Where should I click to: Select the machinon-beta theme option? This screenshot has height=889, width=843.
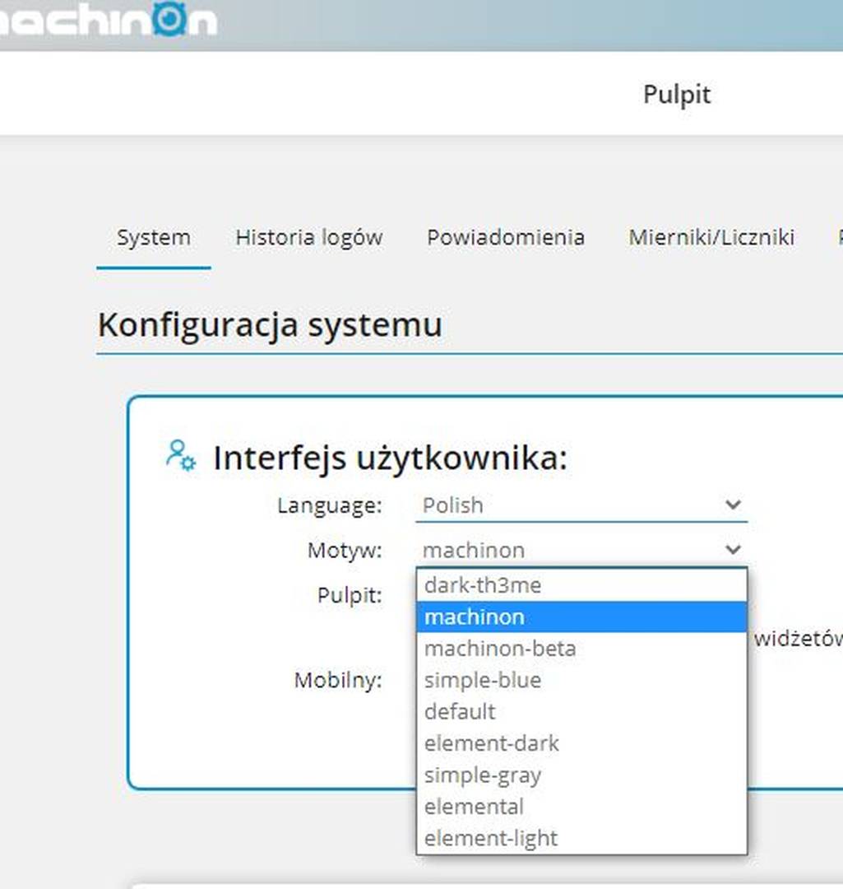581,649
